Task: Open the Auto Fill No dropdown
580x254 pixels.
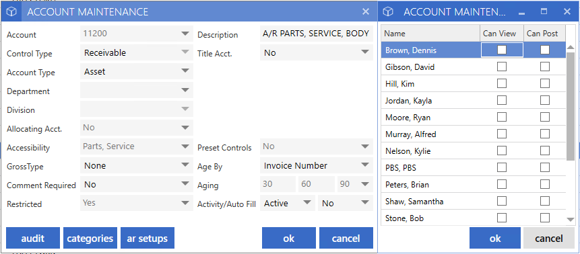Action: coord(365,203)
